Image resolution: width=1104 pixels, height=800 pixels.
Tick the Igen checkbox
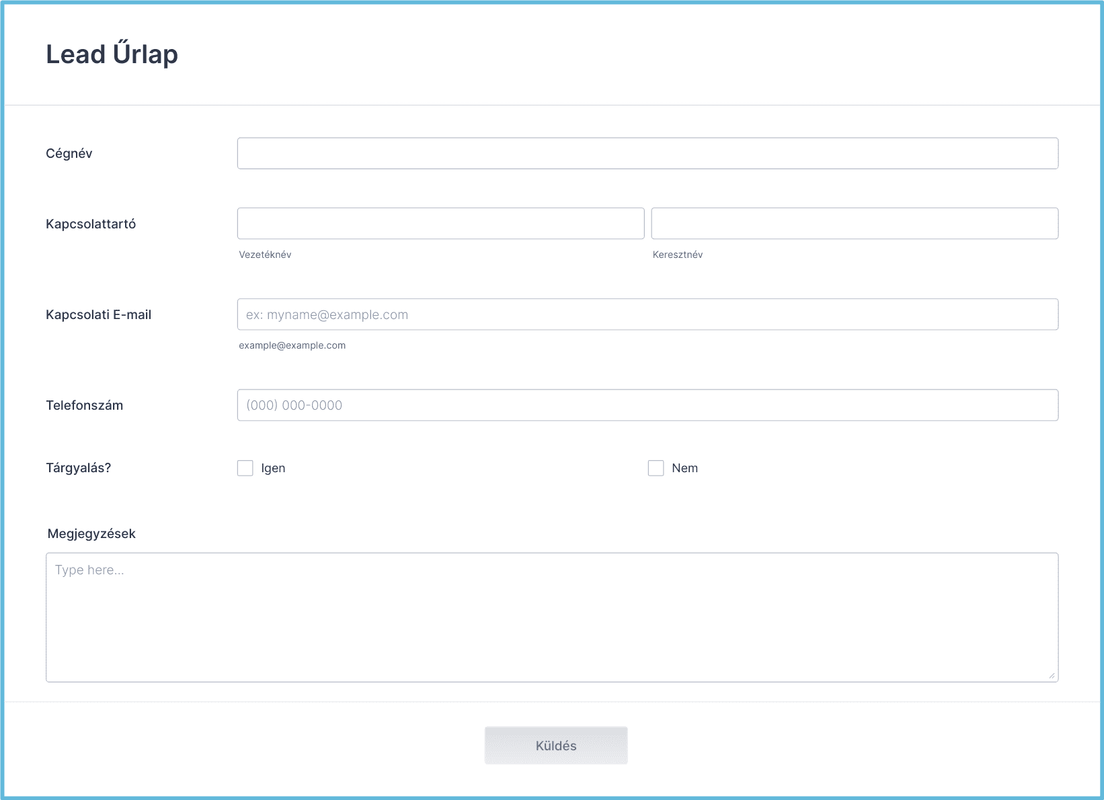click(x=245, y=468)
